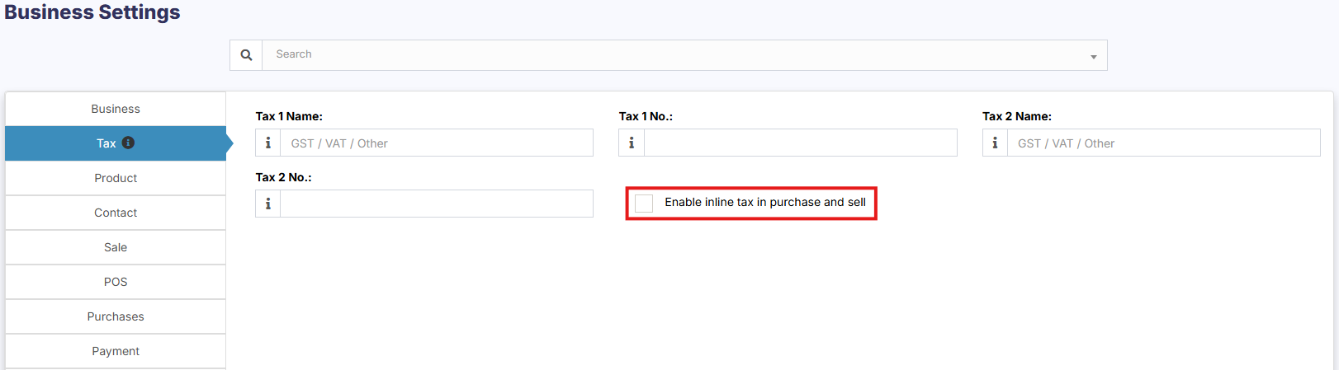Click the Tax tab info icon
Viewport: 1339px width, 370px height.
128,143
